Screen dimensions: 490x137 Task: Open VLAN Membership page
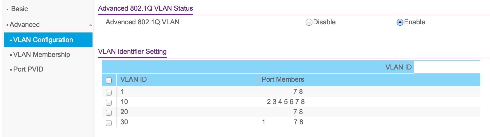click(41, 55)
